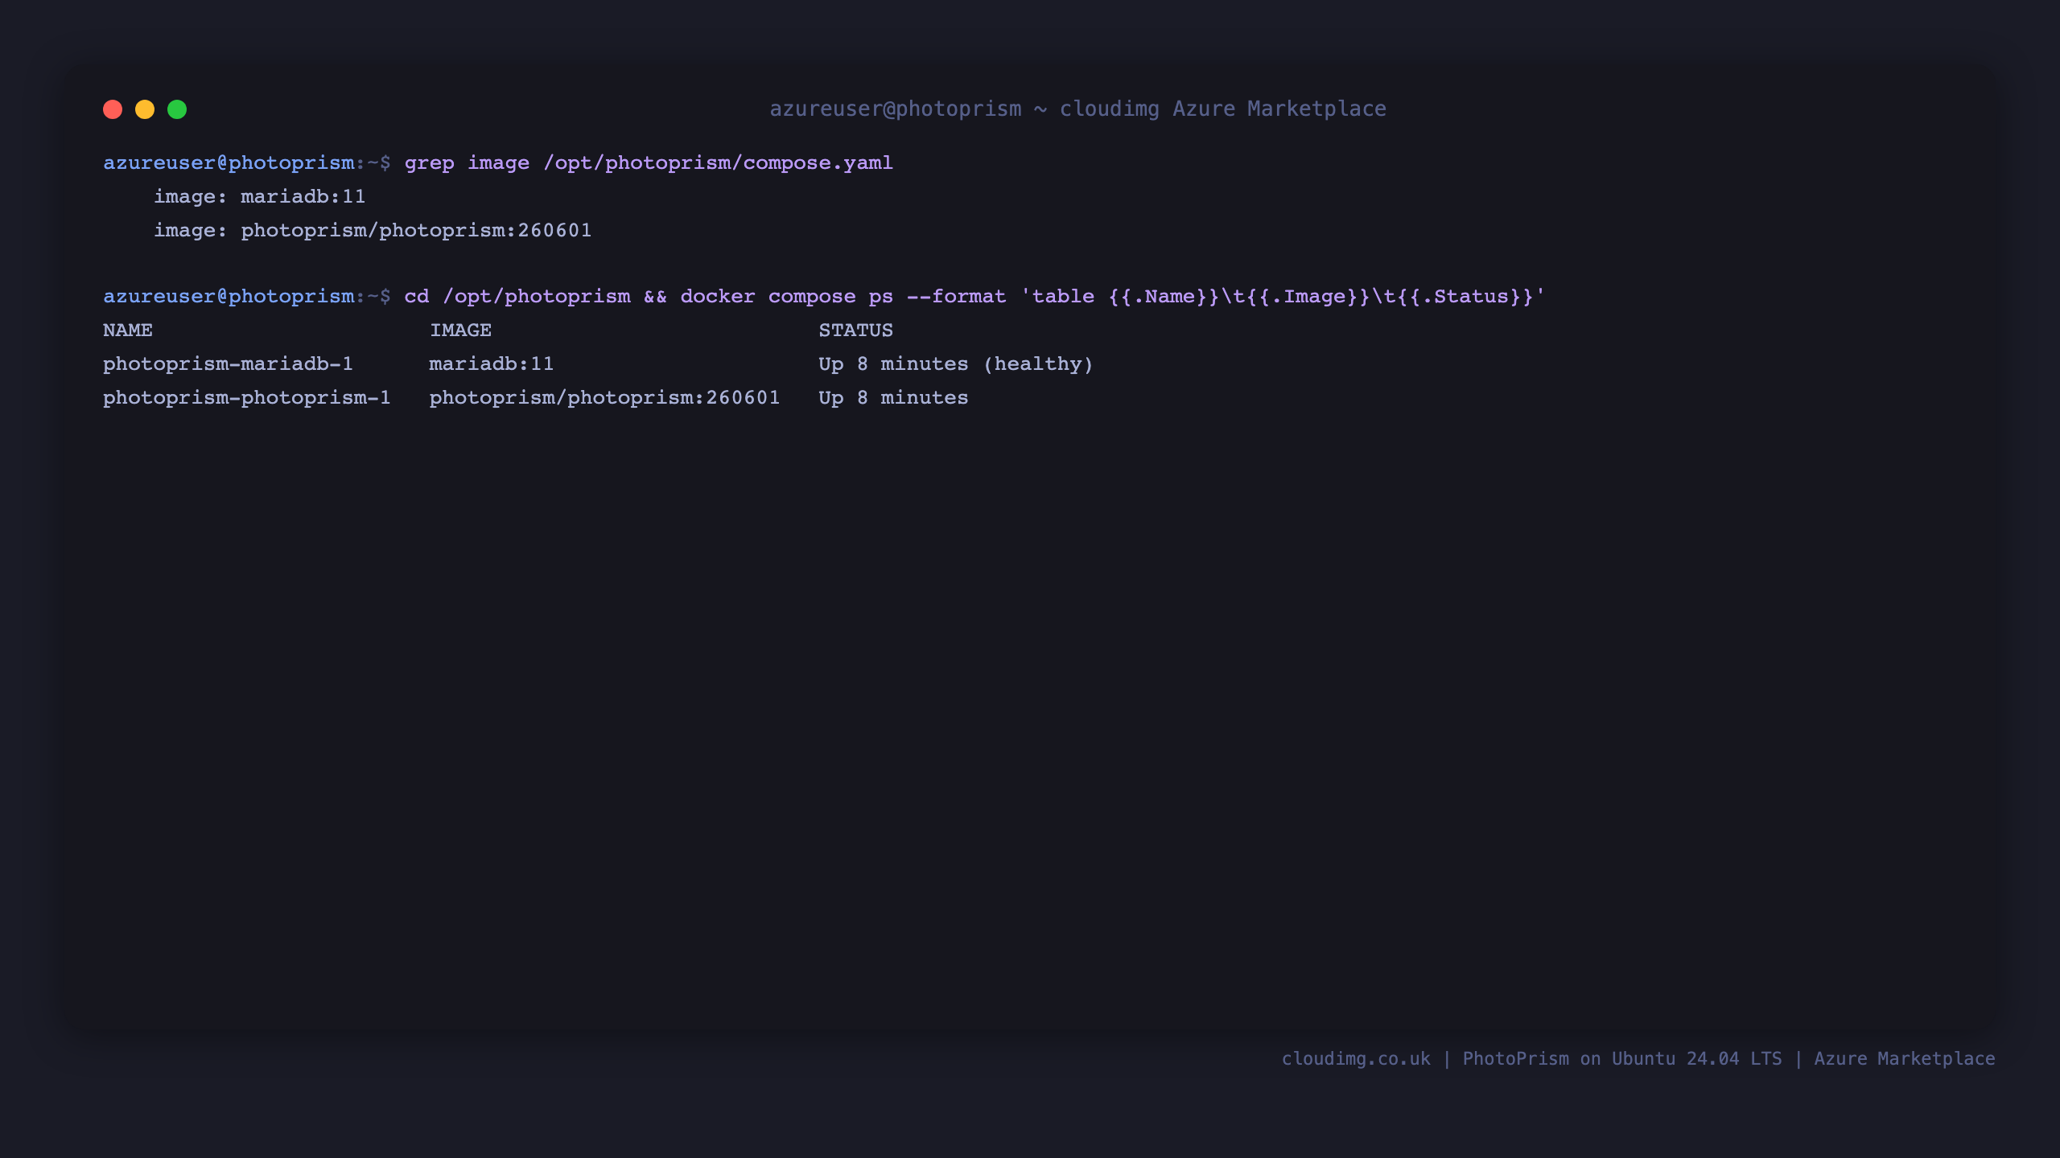The width and height of the screenshot is (2060, 1158).
Task: Click 'Azure Marketplace' in the footer
Action: (x=1905, y=1059)
